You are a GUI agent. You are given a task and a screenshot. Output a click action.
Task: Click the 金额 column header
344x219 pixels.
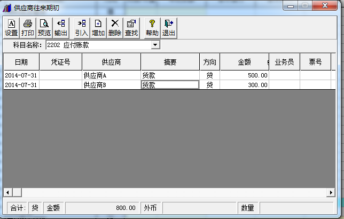click(x=245, y=62)
